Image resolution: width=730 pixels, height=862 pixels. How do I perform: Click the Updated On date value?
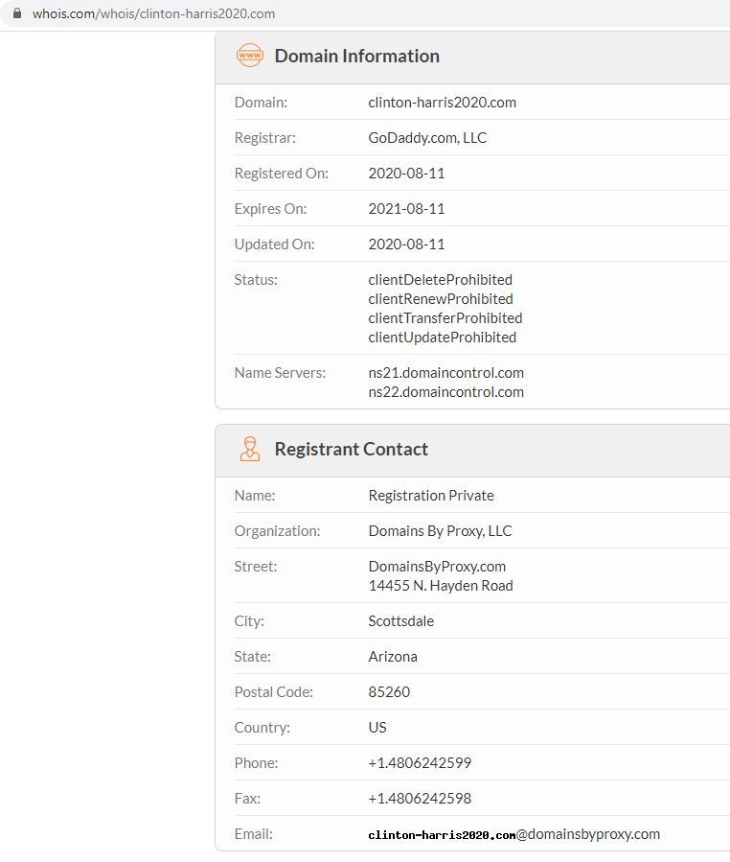tap(406, 245)
